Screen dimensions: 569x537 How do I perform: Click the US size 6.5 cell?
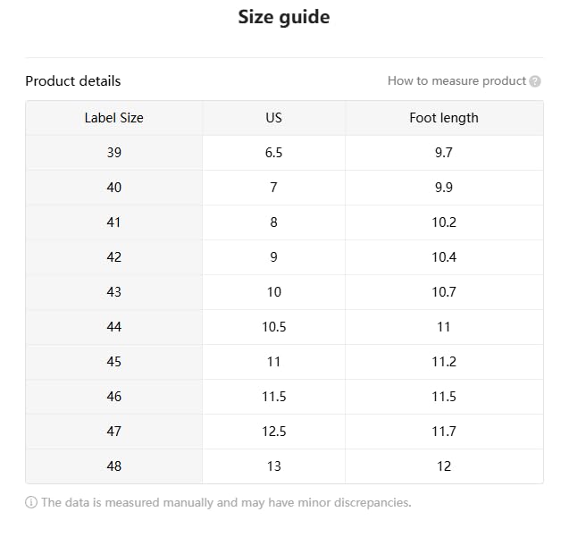pyautogui.click(x=273, y=153)
